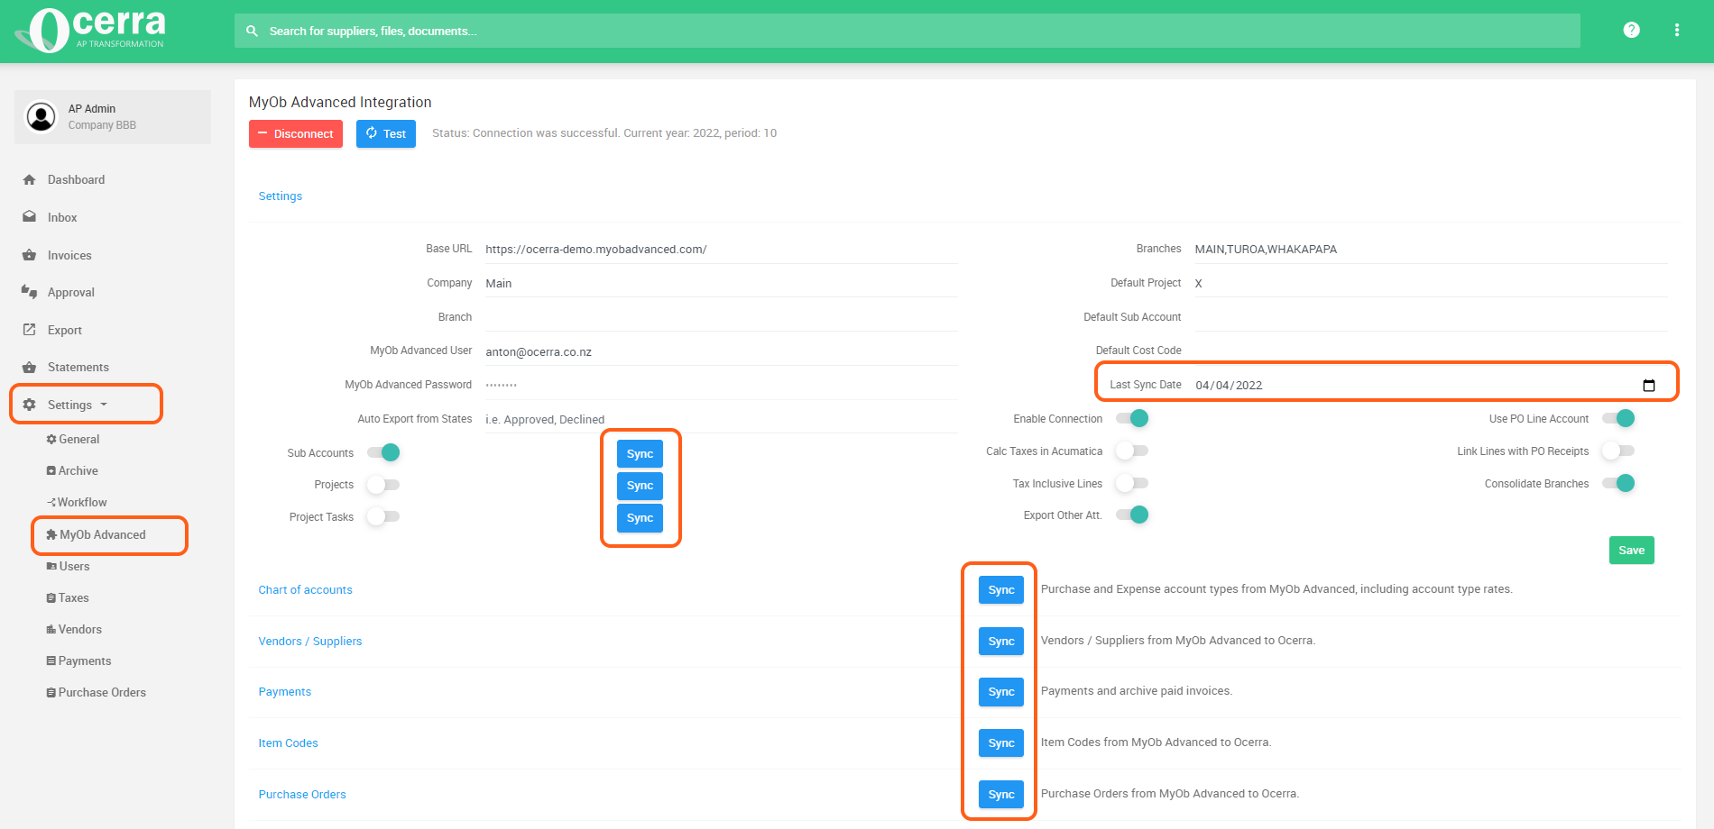The height and width of the screenshot is (829, 1714).
Task: Edit the Base URL field
Action: pos(721,250)
